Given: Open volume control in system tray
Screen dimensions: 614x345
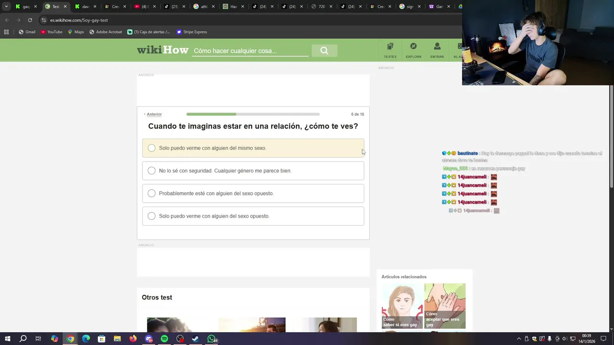Looking at the screenshot, I should [564, 339].
